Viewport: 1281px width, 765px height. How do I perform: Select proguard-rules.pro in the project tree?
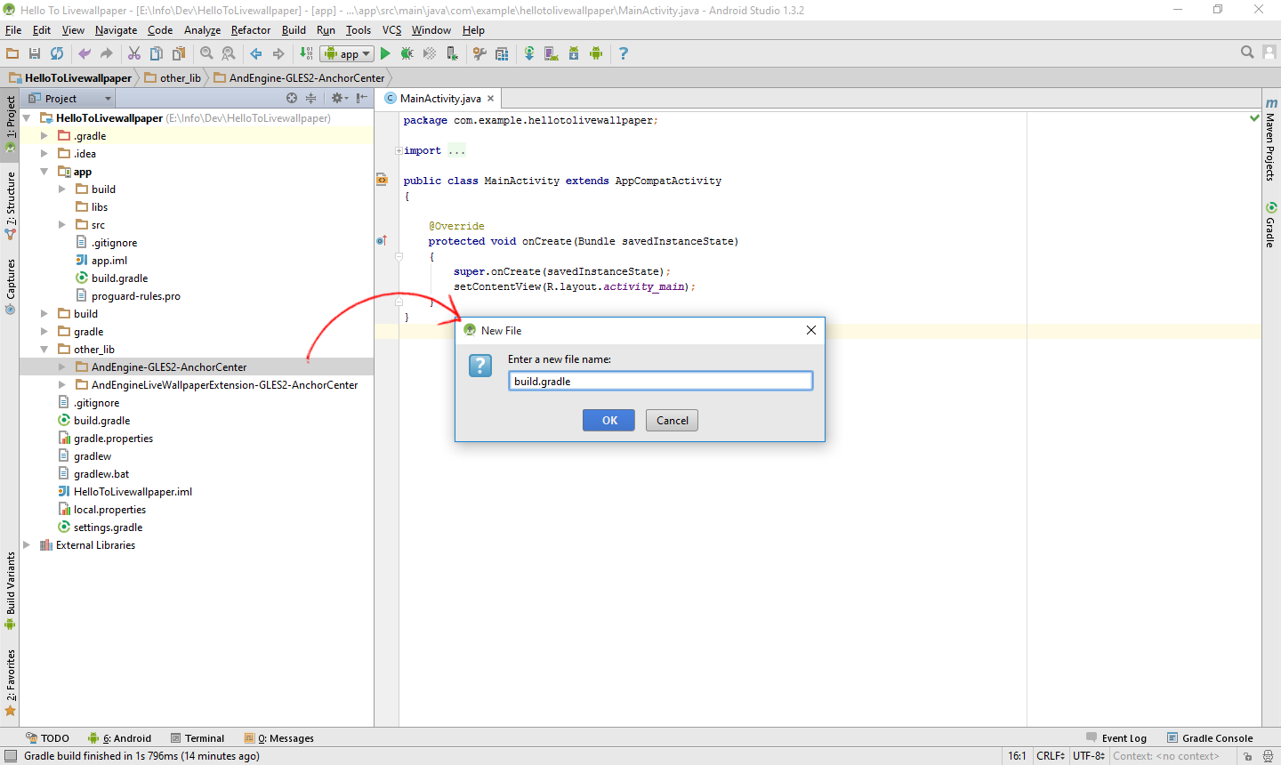point(128,296)
